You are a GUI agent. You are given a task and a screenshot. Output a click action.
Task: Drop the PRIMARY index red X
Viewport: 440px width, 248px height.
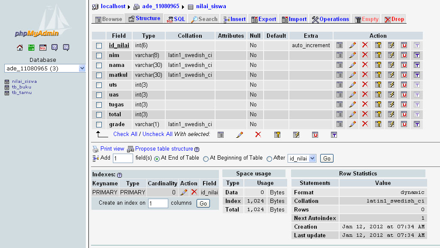[x=194, y=192]
